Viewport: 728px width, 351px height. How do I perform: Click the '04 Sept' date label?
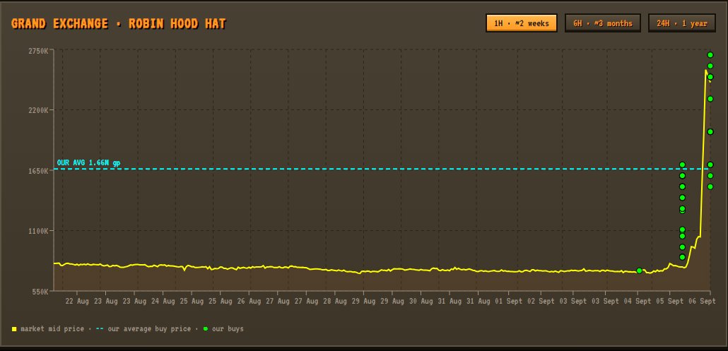click(638, 302)
